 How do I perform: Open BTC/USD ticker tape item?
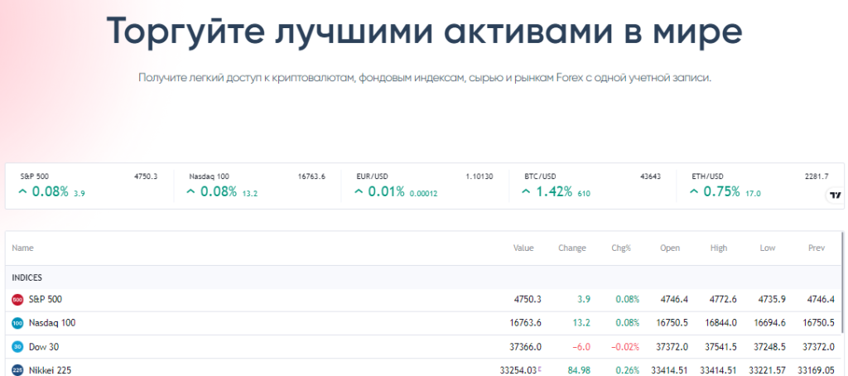[593, 185]
